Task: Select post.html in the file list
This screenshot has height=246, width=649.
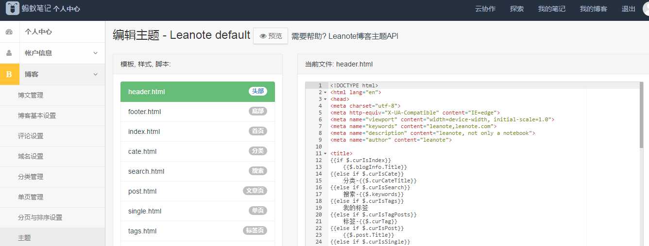Action: [x=198, y=191]
